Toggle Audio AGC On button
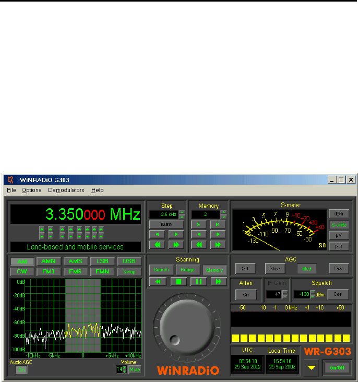This screenshot has height=382, width=358. pos(22,370)
